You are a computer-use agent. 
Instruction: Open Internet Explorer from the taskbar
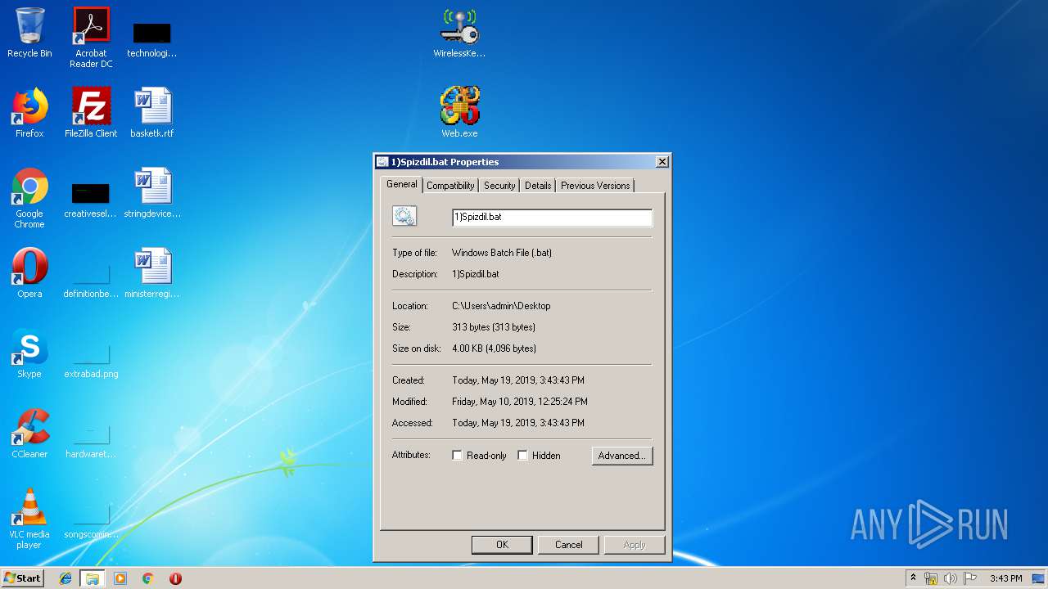[65, 578]
